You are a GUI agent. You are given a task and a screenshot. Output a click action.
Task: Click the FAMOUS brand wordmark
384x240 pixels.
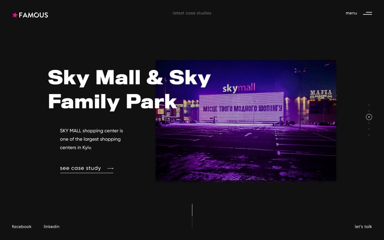pos(33,15)
